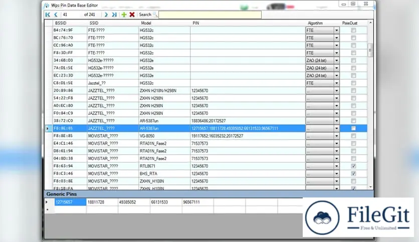Open the Algorithm dropdown for 38:72:C0

337,120
